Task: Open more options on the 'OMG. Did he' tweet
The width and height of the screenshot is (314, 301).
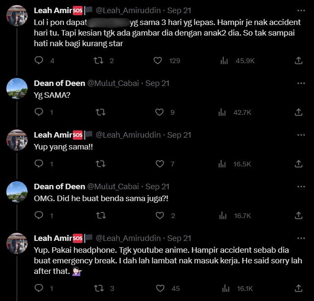Action: click(x=301, y=187)
